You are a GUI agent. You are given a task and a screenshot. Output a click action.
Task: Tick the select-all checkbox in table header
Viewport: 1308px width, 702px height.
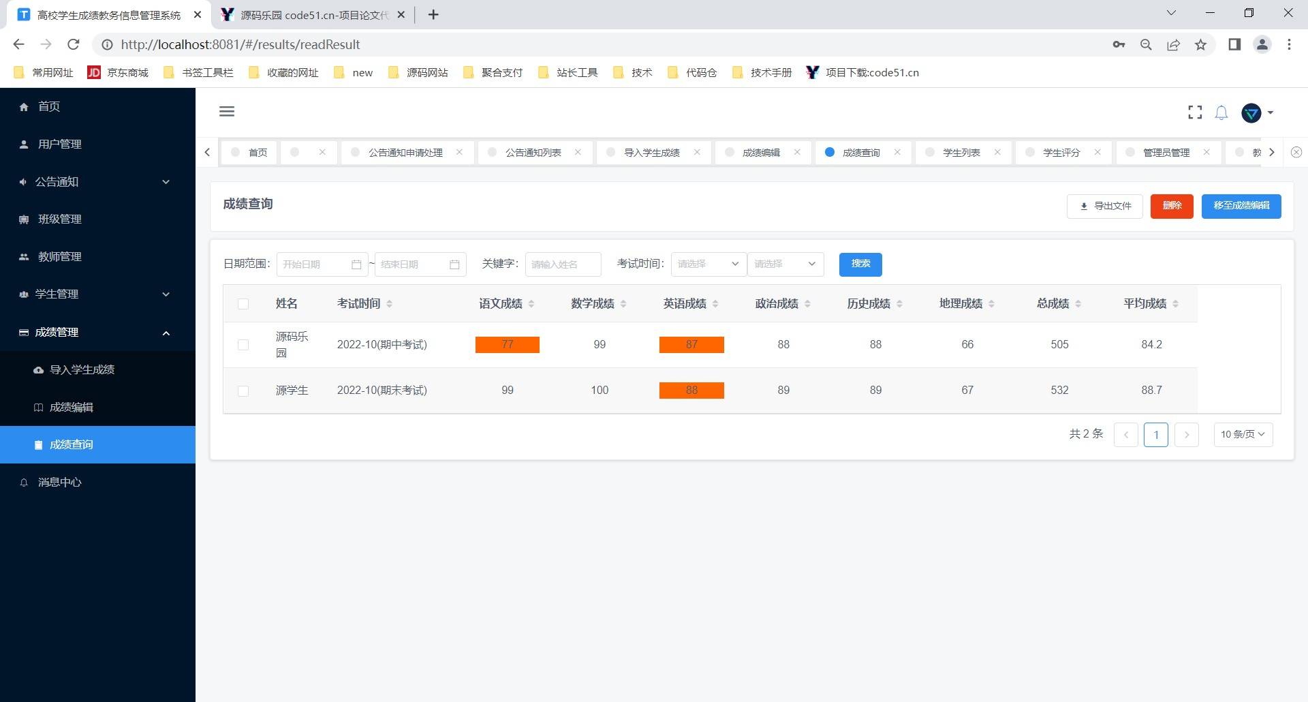pyautogui.click(x=243, y=304)
